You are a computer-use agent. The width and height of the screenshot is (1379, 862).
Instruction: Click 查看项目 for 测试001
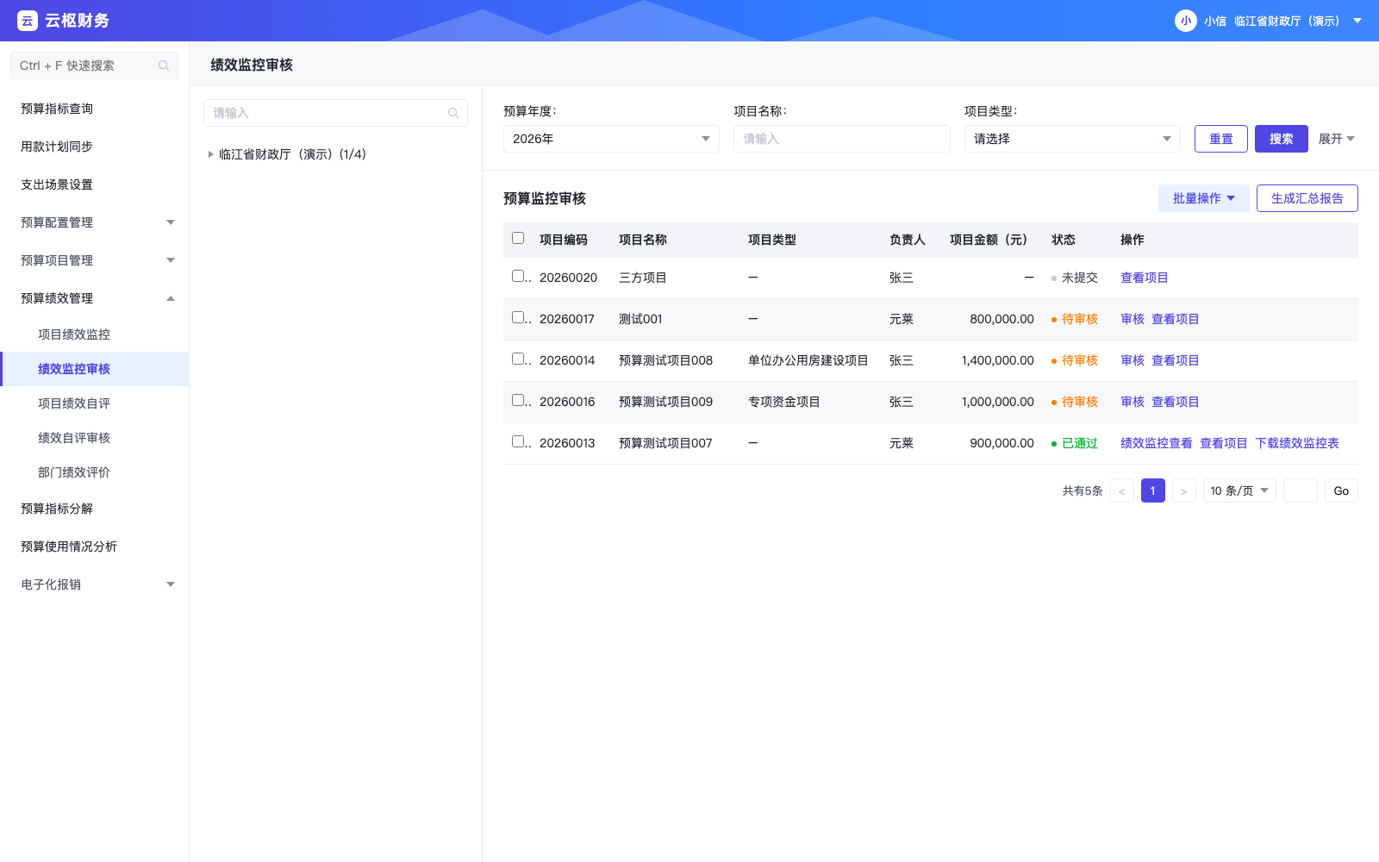point(1176,319)
